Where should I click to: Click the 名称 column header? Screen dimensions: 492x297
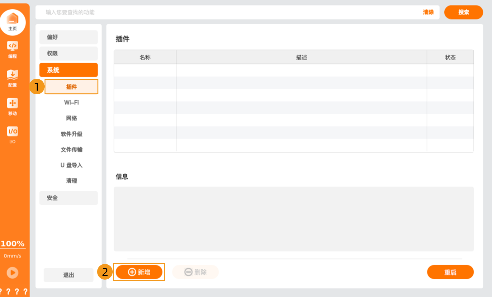(x=145, y=57)
